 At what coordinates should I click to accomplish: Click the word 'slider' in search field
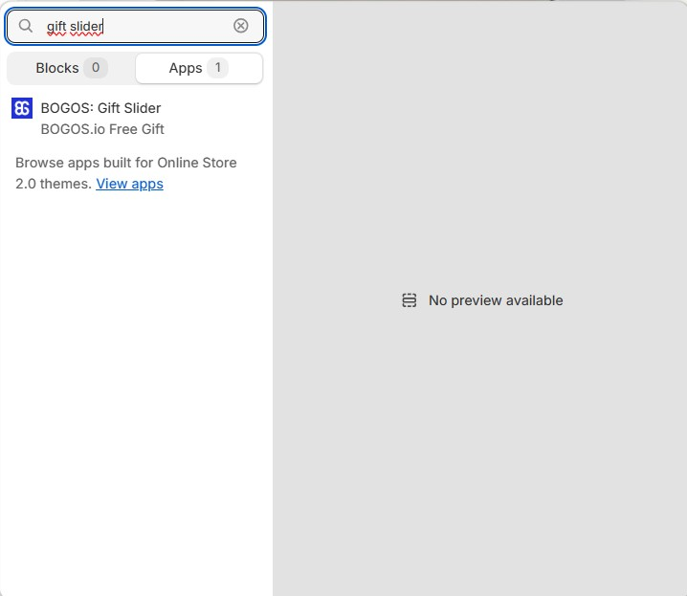pos(86,26)
